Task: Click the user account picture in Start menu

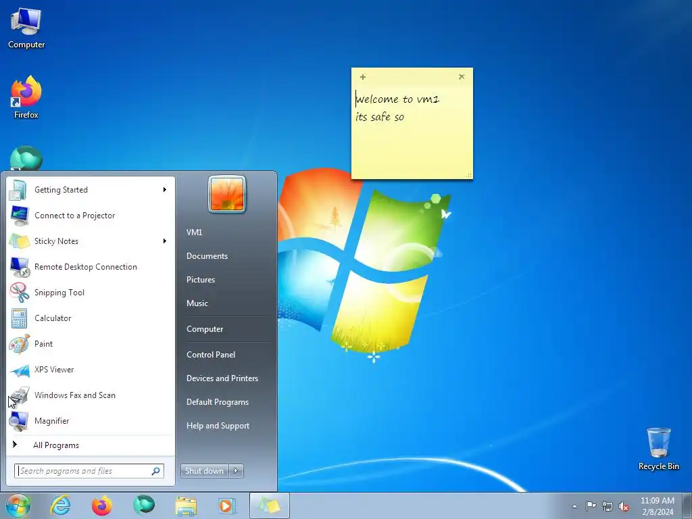Action: click(227, 194)
